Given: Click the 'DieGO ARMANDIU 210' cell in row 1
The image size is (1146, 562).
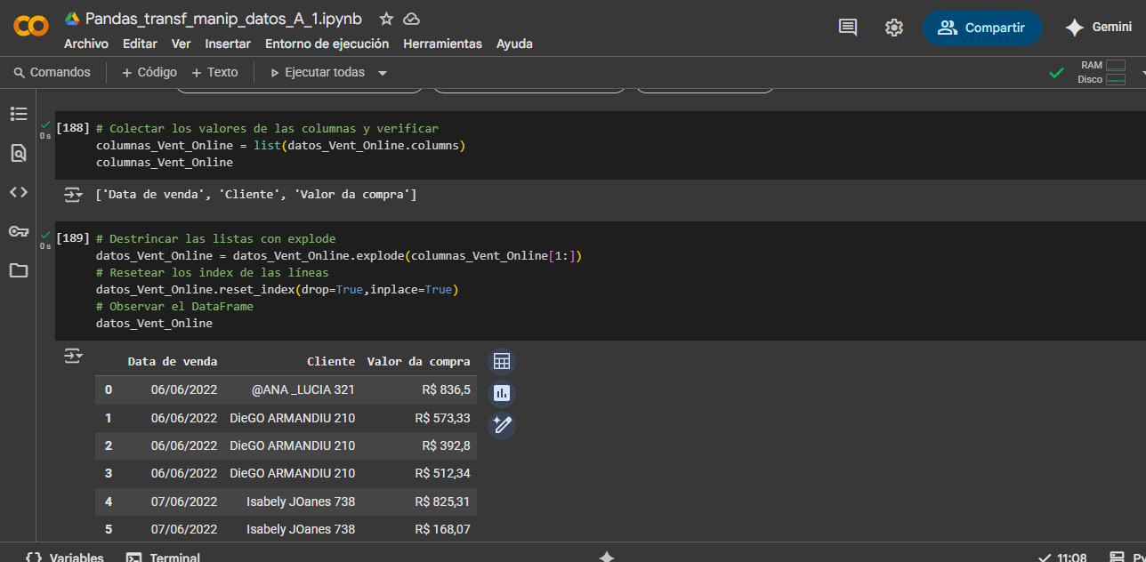Looking at the screenshot, I should tap(293, 418).
